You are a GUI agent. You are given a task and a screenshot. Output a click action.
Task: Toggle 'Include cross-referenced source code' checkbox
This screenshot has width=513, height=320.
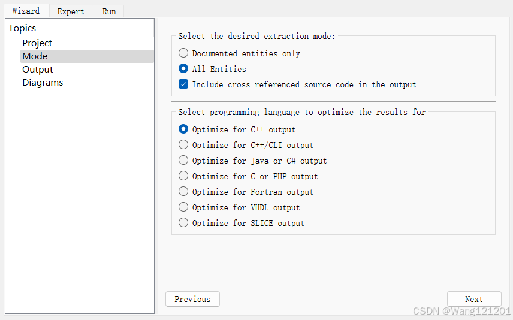point(183,84)
